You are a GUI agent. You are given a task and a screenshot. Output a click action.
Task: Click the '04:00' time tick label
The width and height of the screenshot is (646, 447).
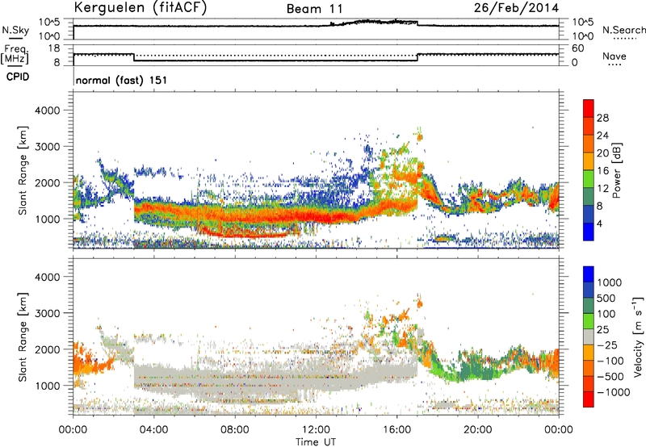click(153, 430)
